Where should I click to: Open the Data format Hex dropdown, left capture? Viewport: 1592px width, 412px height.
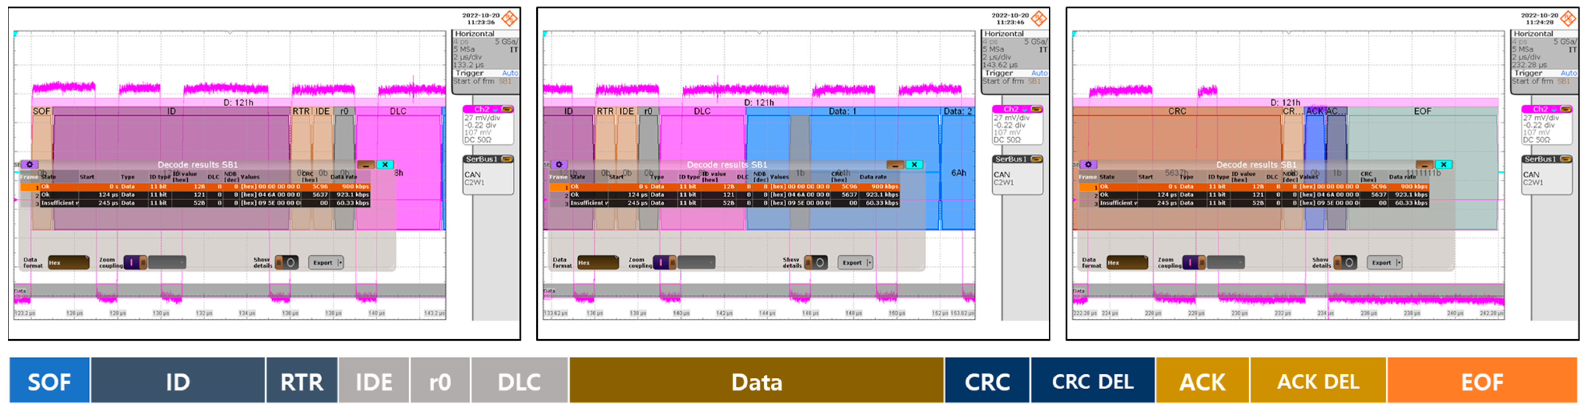pos(69,263)
